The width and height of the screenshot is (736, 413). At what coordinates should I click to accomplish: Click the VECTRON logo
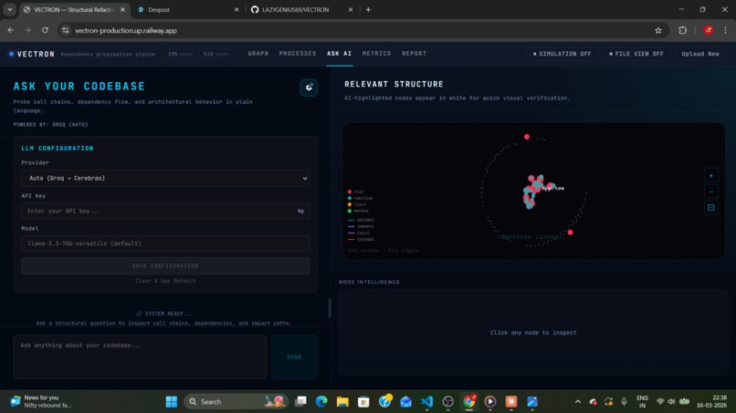point(32,54)
